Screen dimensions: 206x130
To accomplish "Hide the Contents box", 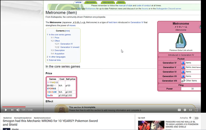I will pos(68,31).
